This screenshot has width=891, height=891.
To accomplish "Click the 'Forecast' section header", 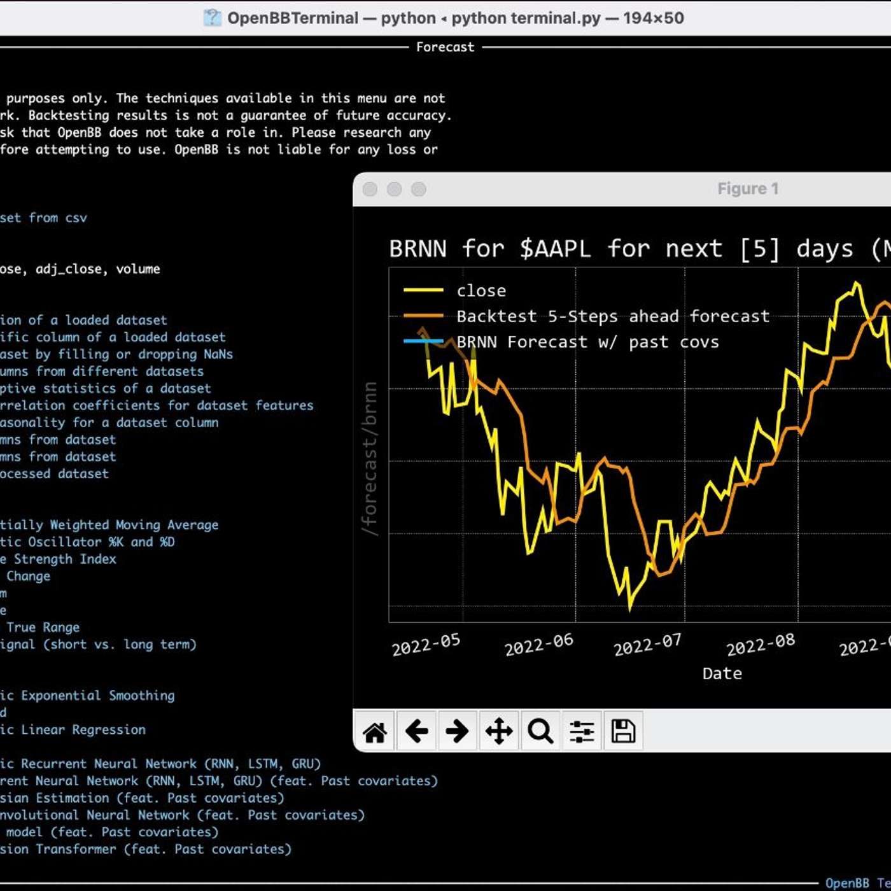I will pyautogui.click(x=444, y=46).
